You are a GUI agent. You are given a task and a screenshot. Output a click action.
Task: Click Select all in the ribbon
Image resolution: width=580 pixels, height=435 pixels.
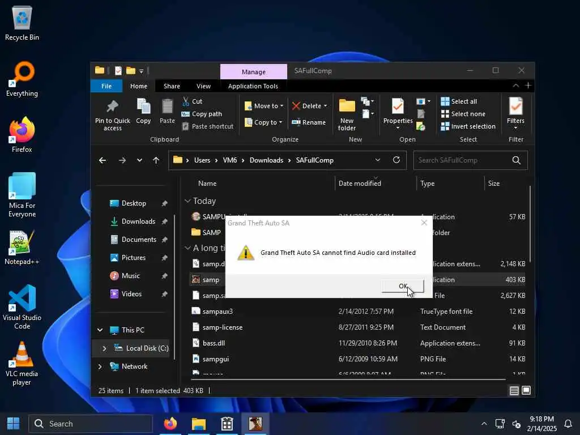click(x=459, y=101)
